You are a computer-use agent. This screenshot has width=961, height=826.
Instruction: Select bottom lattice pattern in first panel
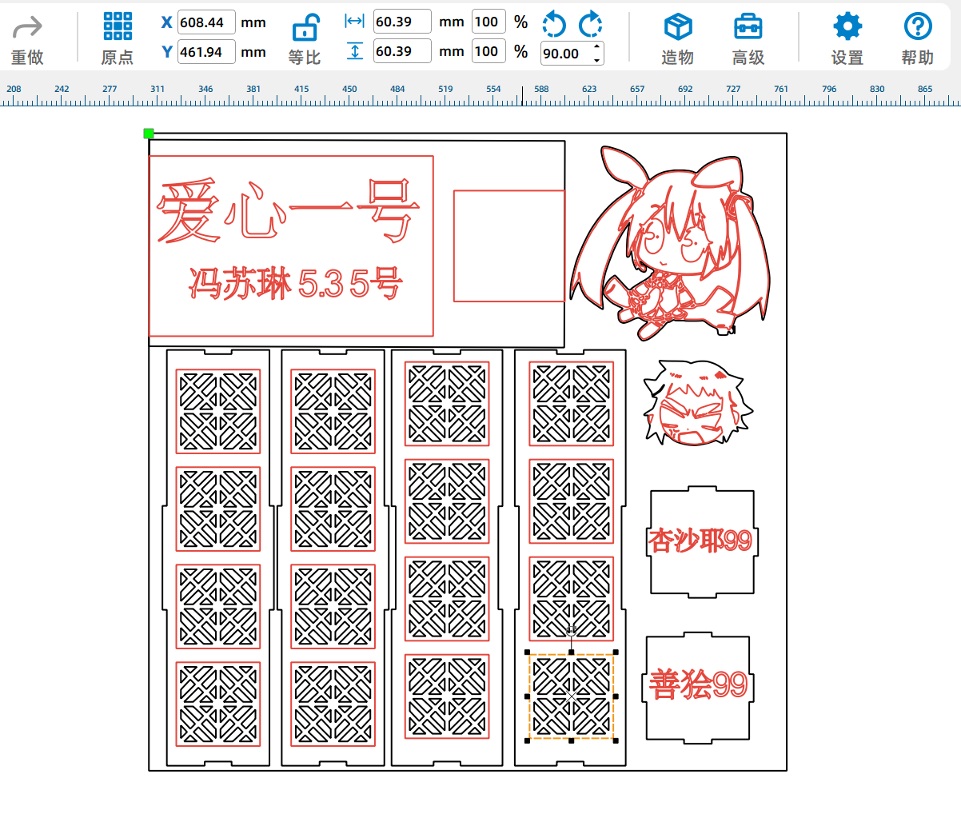(218, 704)
